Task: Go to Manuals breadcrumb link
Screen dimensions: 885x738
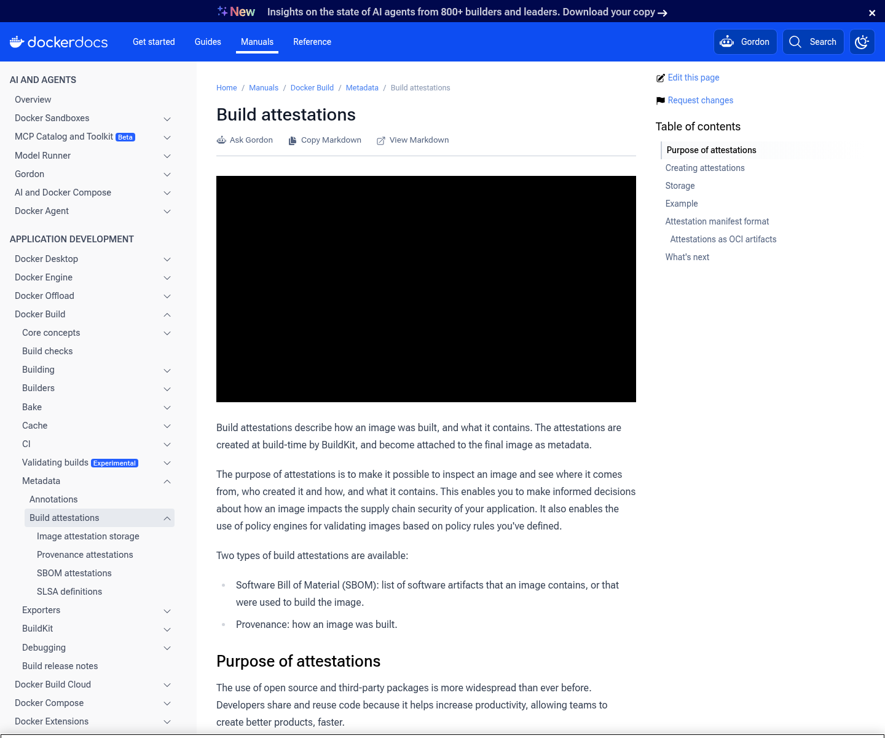Action: click(264, 88)
